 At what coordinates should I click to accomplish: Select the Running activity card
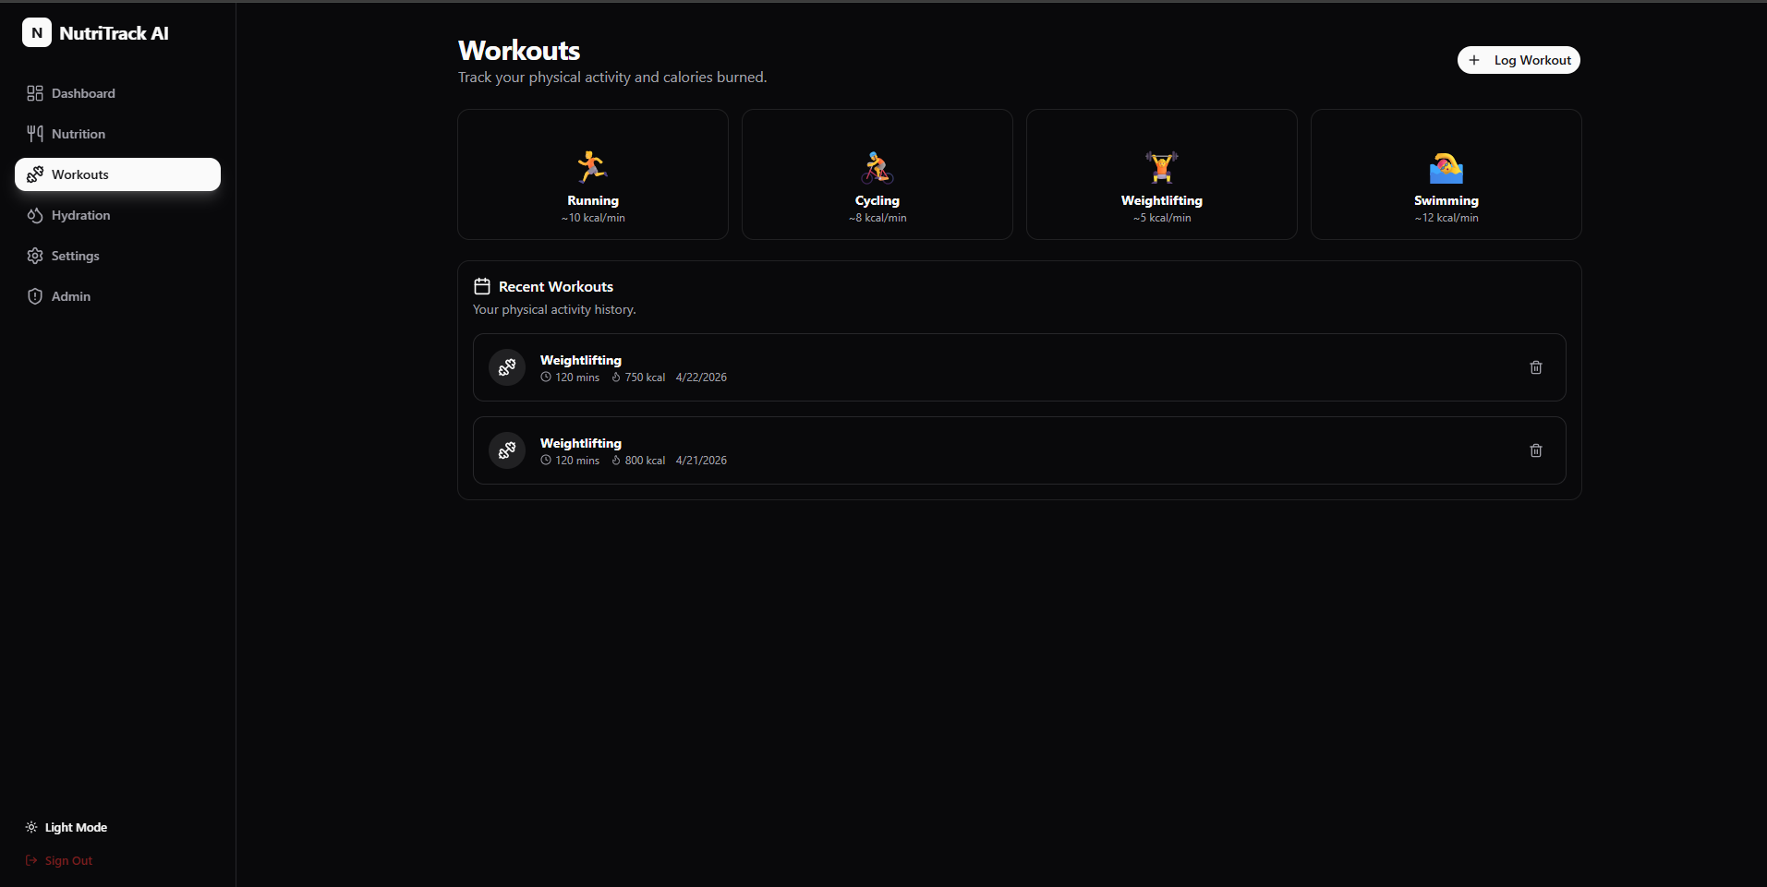[x=593, y=174]
